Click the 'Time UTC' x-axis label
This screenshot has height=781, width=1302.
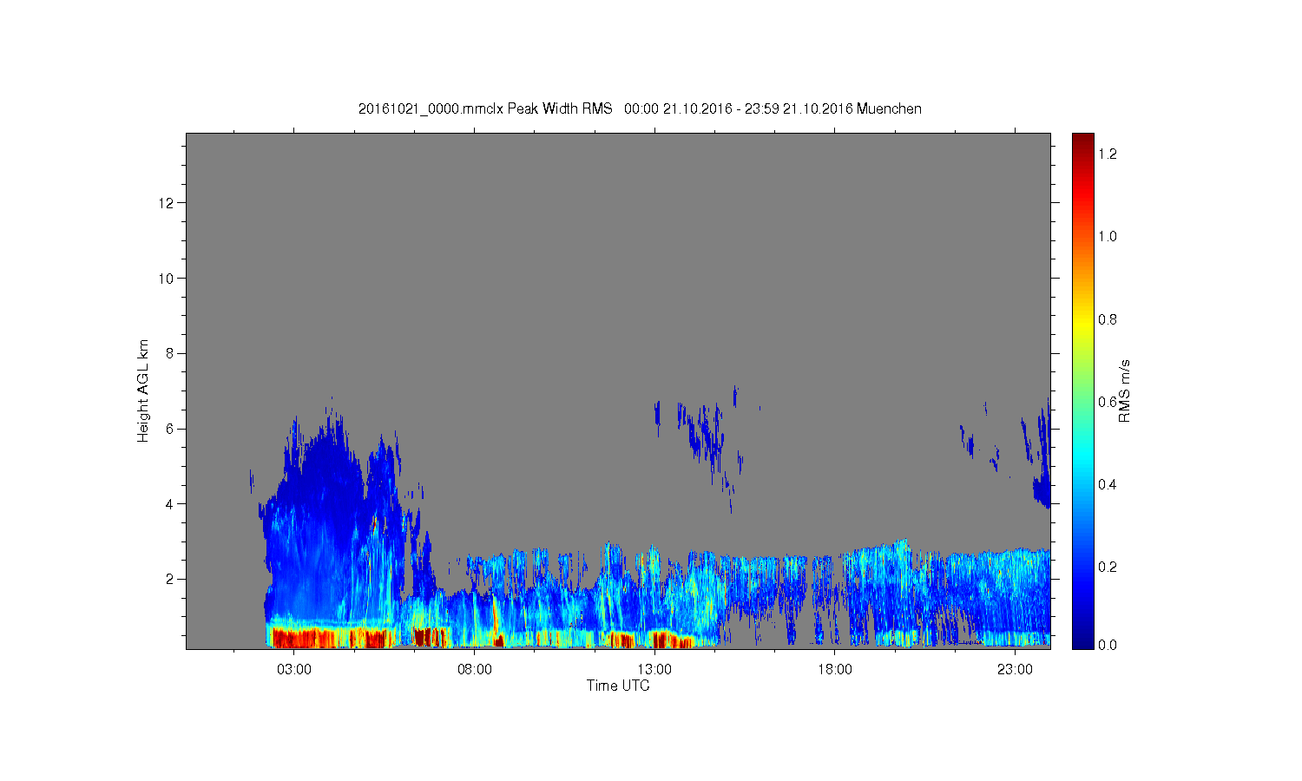coord(618,686)
